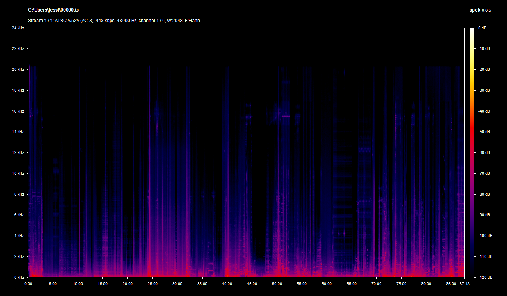
Task: Click the -80 dB scale label
Action: point(484,194)
